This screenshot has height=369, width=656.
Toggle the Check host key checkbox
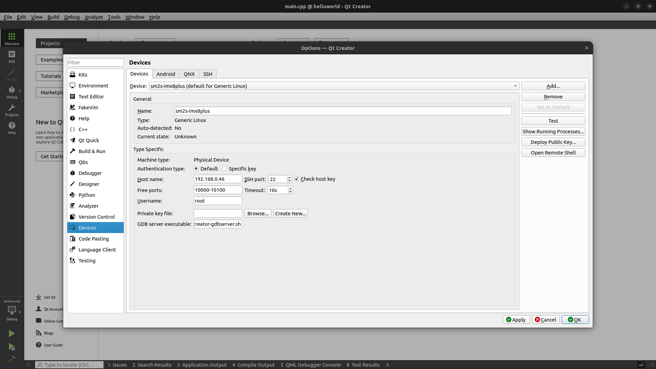click(x=297, y=179)
